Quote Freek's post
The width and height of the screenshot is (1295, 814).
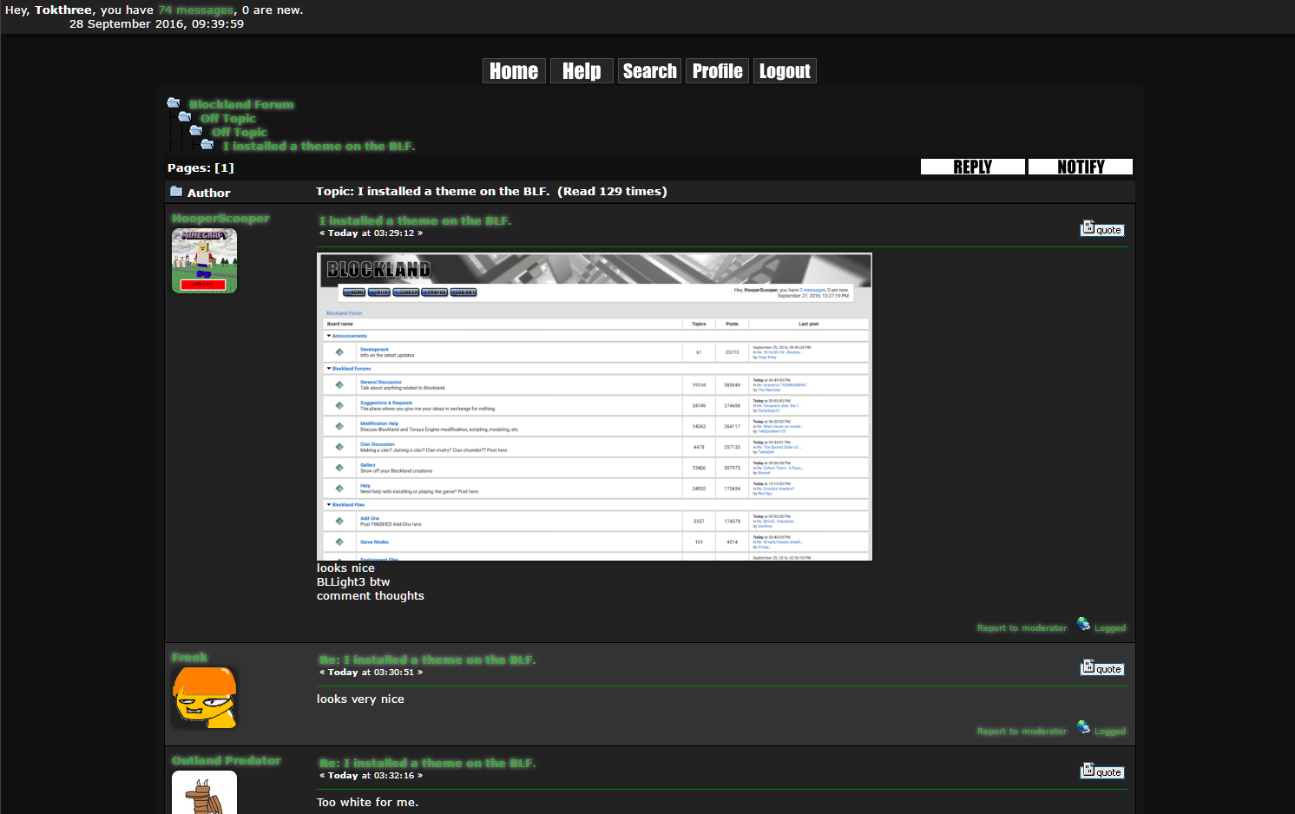coord(1102,668)
